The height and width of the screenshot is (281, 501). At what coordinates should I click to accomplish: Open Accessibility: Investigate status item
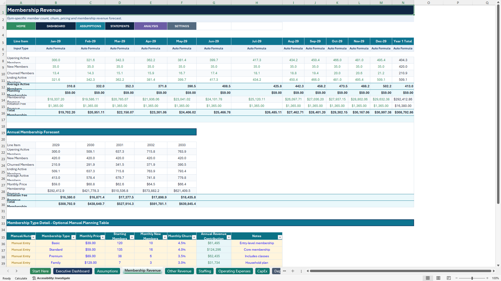pos(51,278)
